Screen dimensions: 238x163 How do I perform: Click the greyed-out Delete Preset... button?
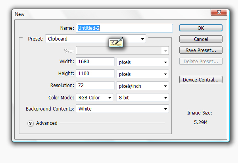coord(201,61)
